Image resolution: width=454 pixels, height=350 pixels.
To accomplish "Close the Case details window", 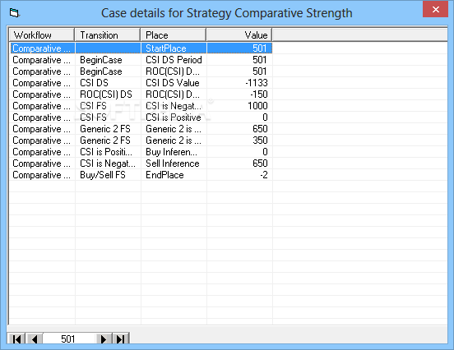I will pos(435,10).
